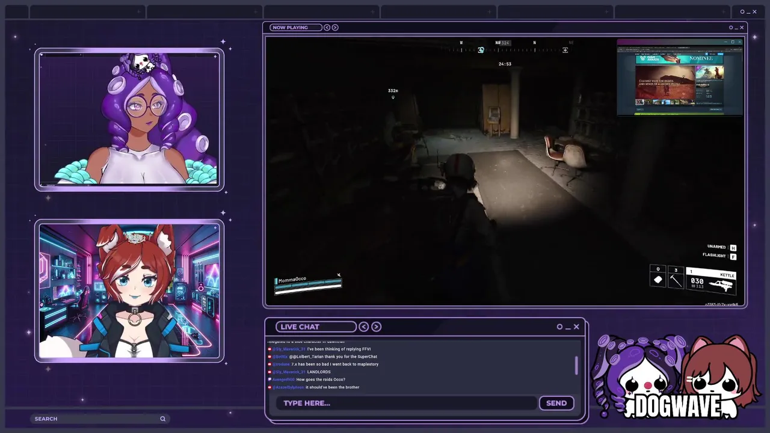Click the skull marker on the compass
Viewport: 770px width, 433px height.
click(x=481, y=50)
